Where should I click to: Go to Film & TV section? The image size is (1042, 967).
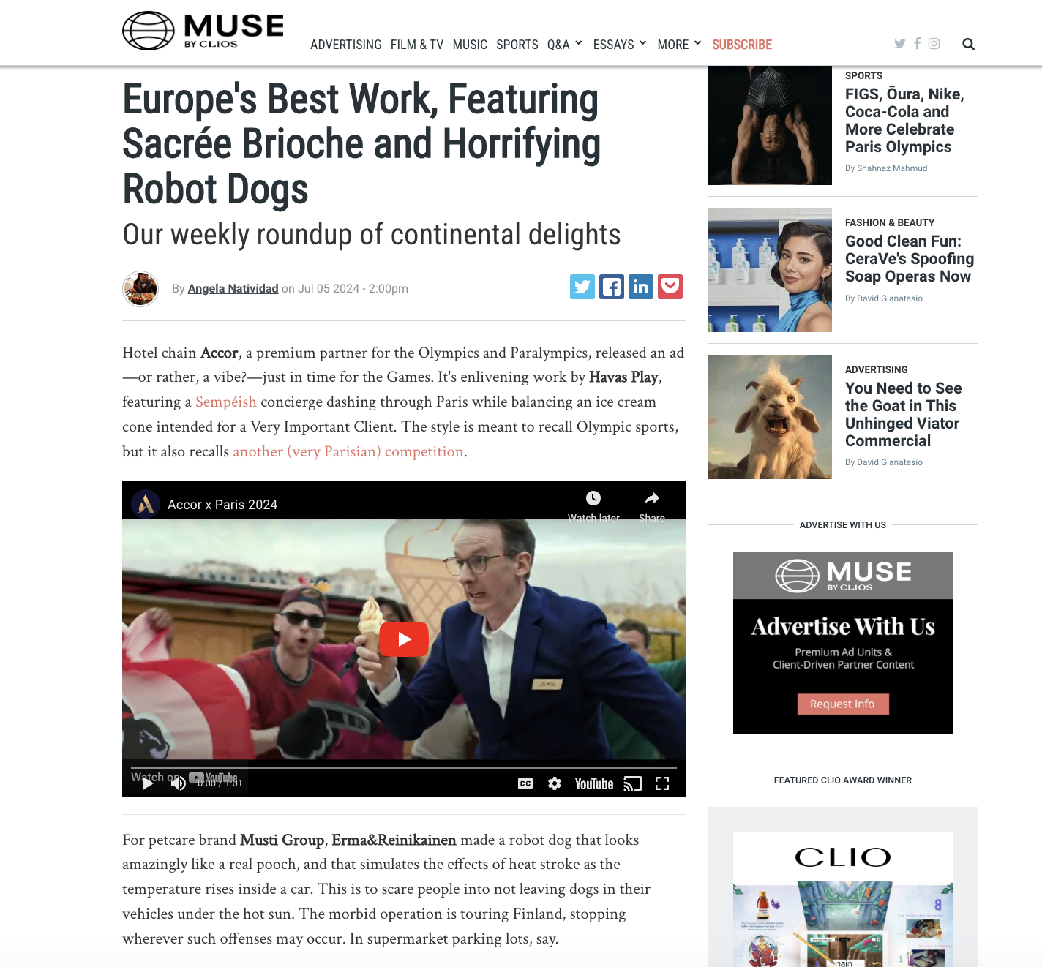[417, 45]
